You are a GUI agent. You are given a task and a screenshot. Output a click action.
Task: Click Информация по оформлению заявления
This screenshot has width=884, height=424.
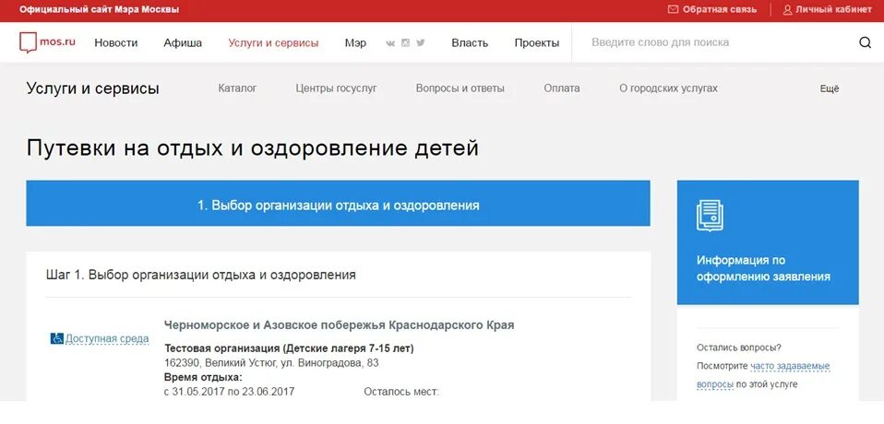(x=763, y=268)
